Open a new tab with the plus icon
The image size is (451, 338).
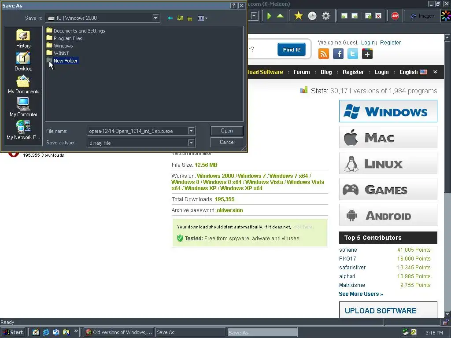[x=368, y=16]
